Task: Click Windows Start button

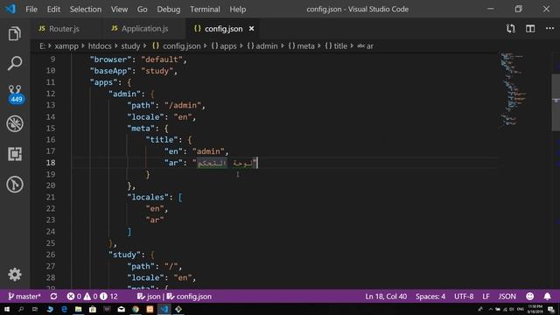Action: click(x=7, y=309)
